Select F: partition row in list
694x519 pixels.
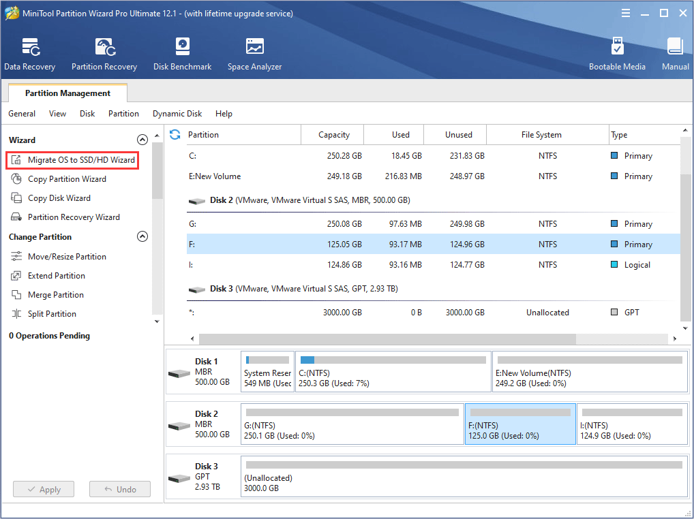tap(434, 244)
